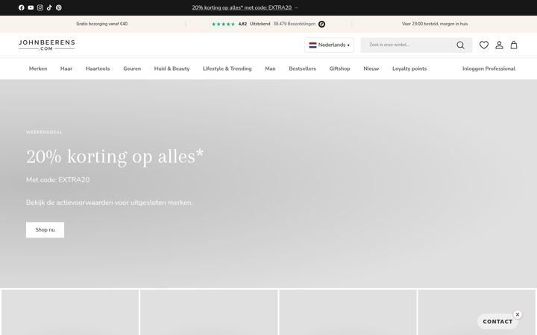Open the Nieuw menu item
This screenshot has width=537, height=335.
[x=371, y=68]
